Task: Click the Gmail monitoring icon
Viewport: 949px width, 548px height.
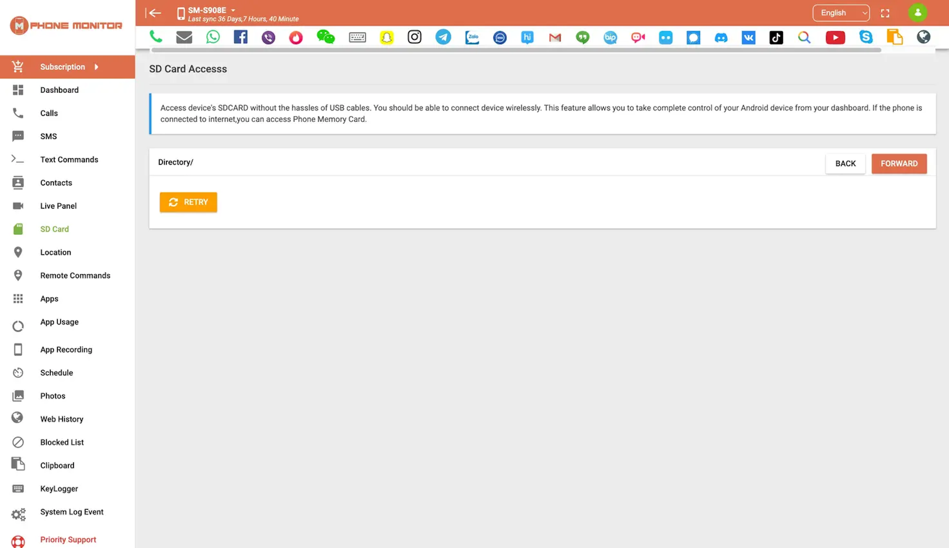Action: tap(555, 37)
